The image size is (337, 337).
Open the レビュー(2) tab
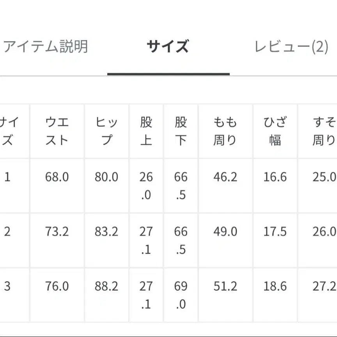[292, 46]
